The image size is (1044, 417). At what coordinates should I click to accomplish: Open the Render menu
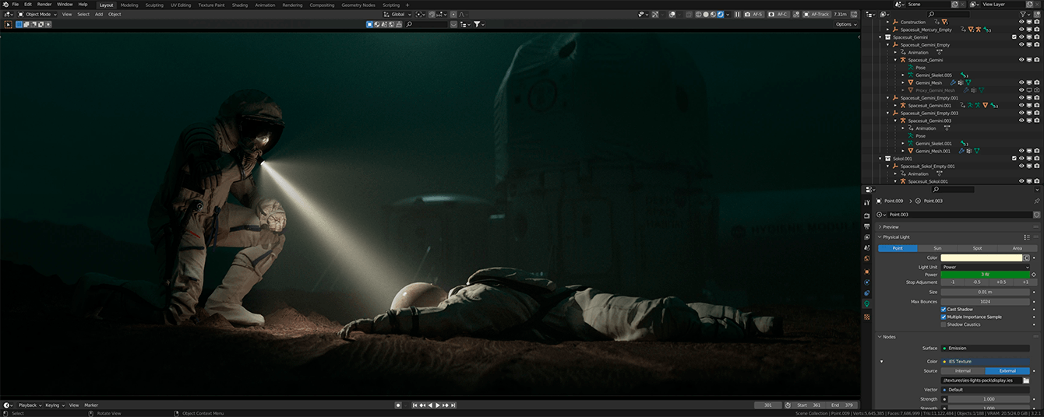pos(44,5)
